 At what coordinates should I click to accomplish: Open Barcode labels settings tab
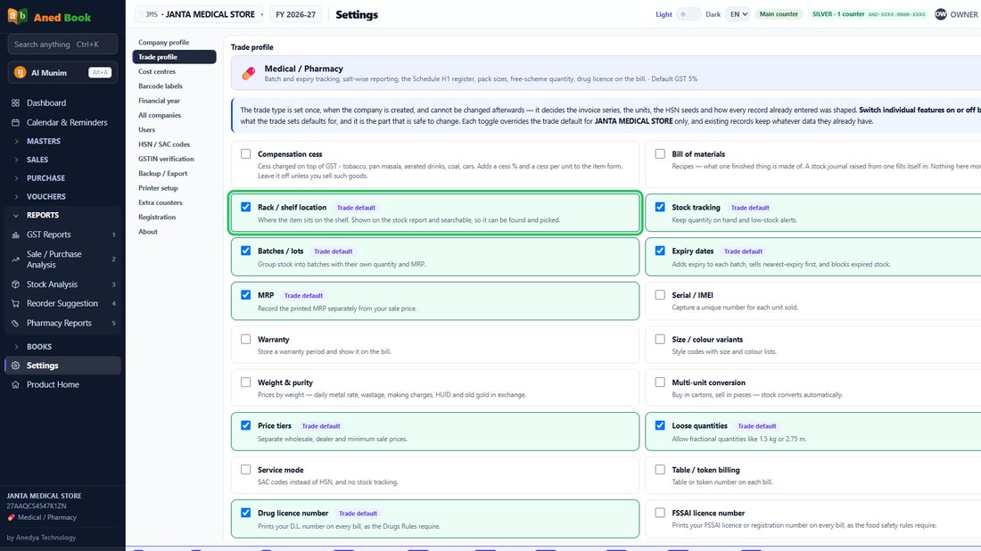(175, 86)
